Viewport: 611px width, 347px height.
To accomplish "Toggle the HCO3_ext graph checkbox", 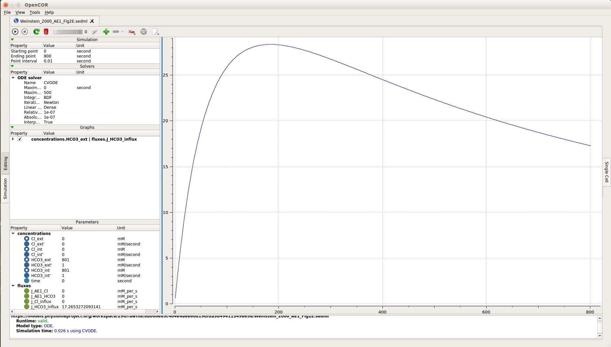I will point(20,139).
